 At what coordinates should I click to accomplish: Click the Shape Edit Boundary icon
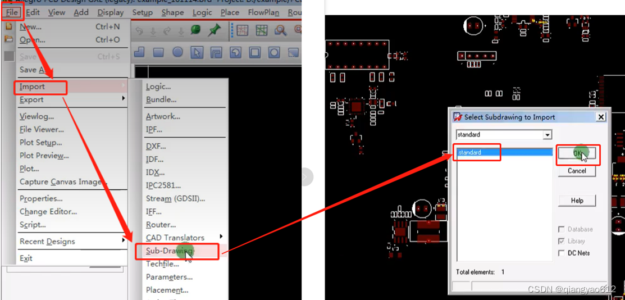[x=236, y=52]
